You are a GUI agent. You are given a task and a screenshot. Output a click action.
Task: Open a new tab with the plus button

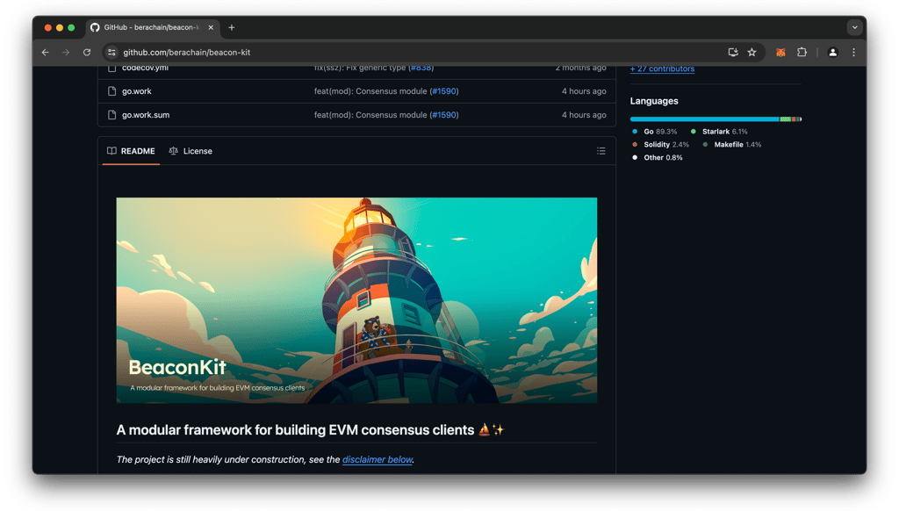click(232, 27)
